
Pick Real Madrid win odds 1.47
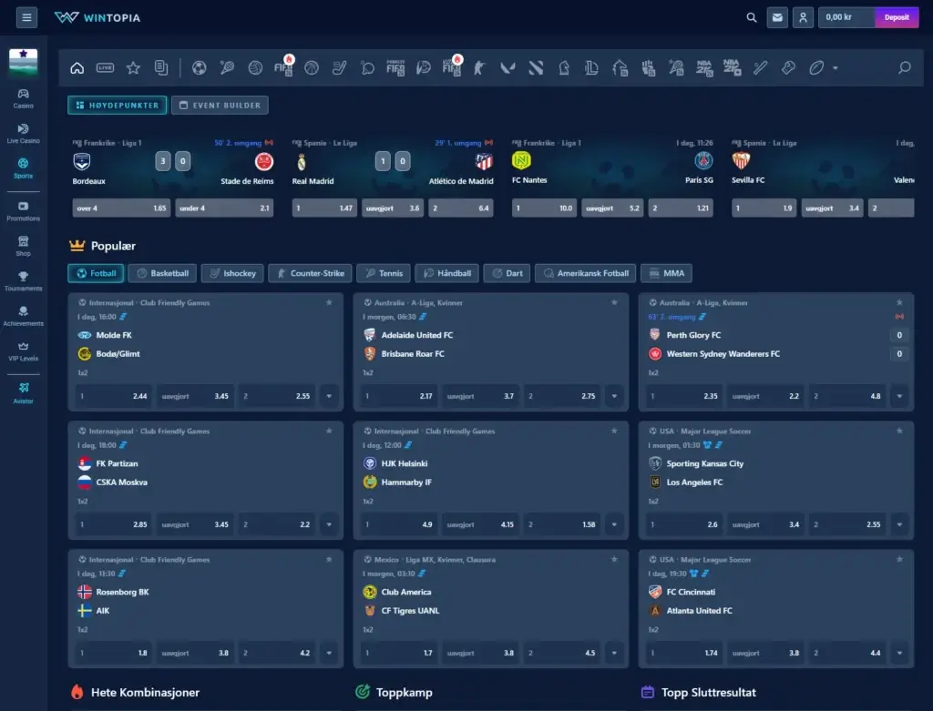[x=325, y=208]
